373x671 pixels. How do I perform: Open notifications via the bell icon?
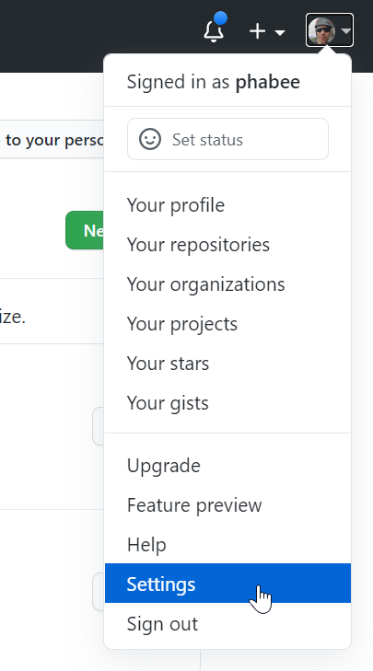214,30
